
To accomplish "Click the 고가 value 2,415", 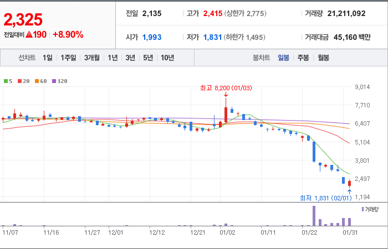I will tap(213, 13).
